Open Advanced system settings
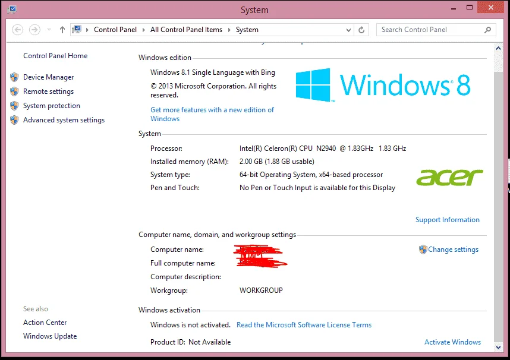This screenshot has width=510, height=360. click(x=64, y=120)
